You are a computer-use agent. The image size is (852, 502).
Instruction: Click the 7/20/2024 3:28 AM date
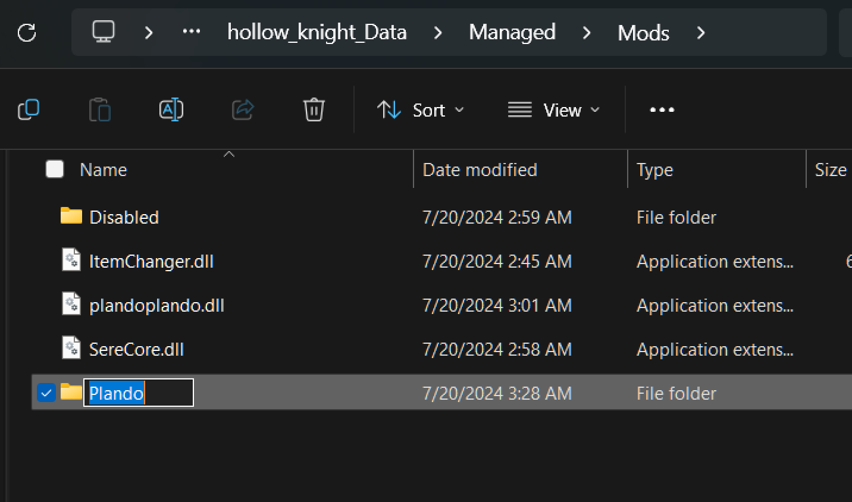point(497,393)
